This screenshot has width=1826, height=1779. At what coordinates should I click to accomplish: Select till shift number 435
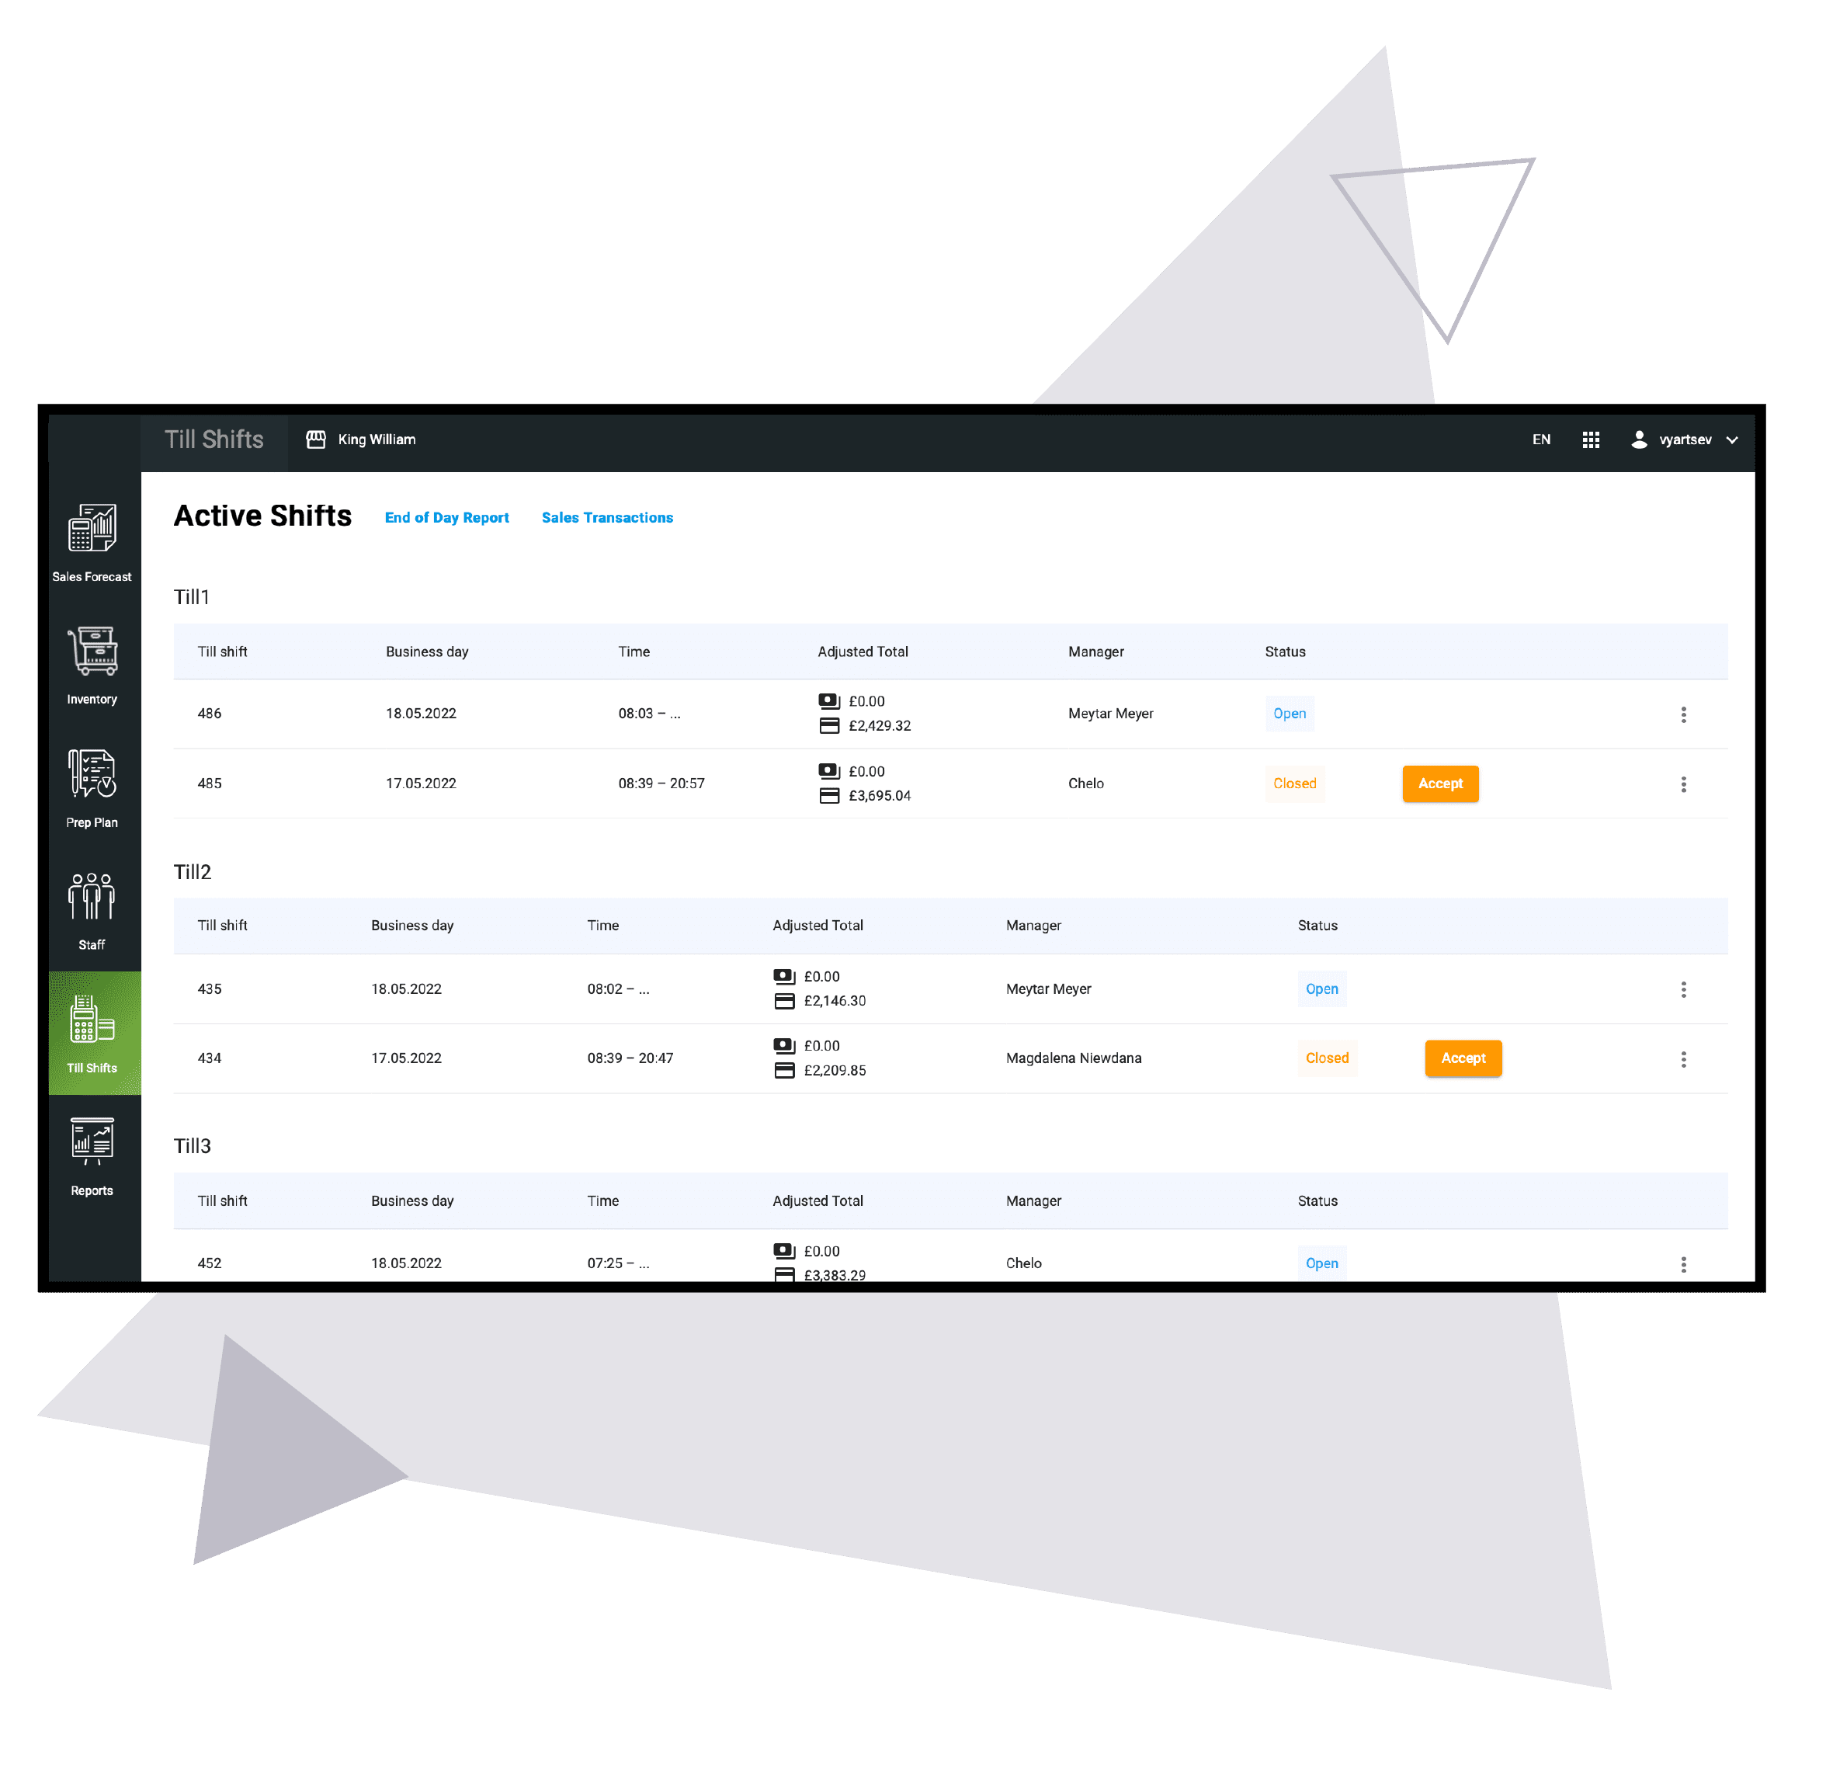(210, 990)
